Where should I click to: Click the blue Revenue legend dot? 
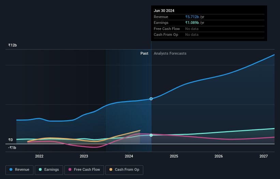(x=11, y=169)
